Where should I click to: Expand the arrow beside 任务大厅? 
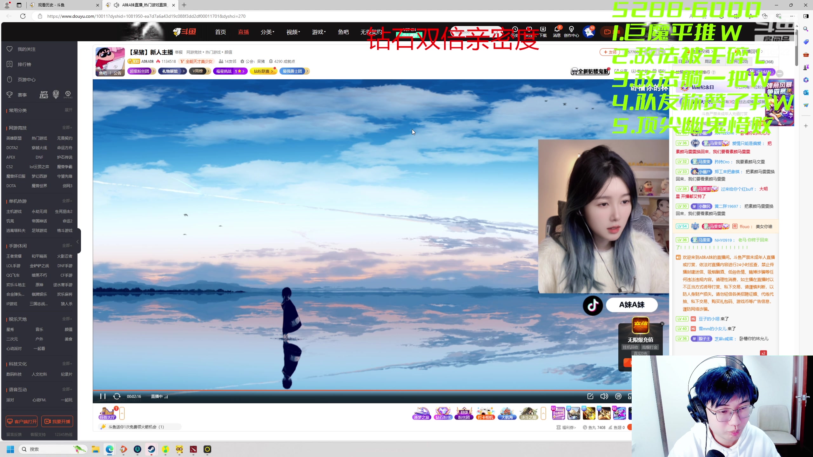pyautogui.click(x=122, y=413)
